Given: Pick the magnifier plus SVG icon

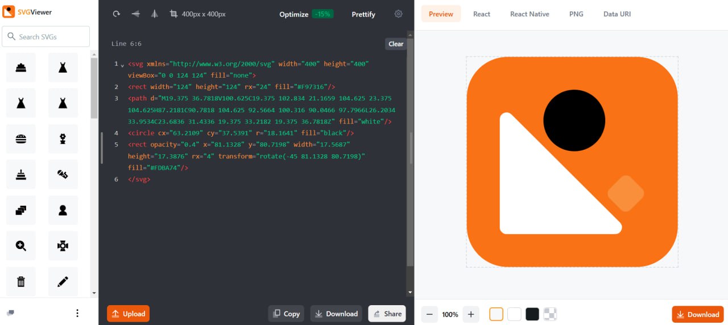Looking at the screenshot, I should [21, 246].
